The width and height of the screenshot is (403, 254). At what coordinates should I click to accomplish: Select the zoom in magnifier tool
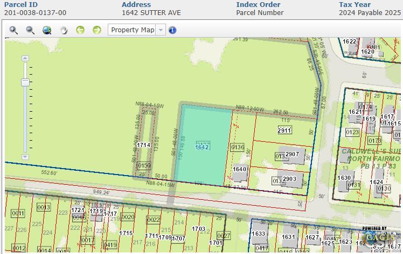13,30
